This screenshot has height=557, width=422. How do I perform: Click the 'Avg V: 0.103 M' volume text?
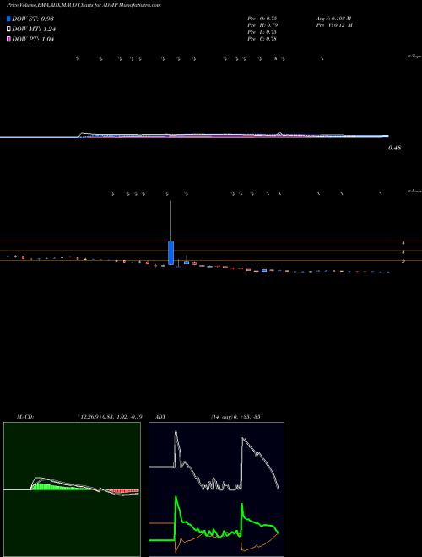click(334, 19)
